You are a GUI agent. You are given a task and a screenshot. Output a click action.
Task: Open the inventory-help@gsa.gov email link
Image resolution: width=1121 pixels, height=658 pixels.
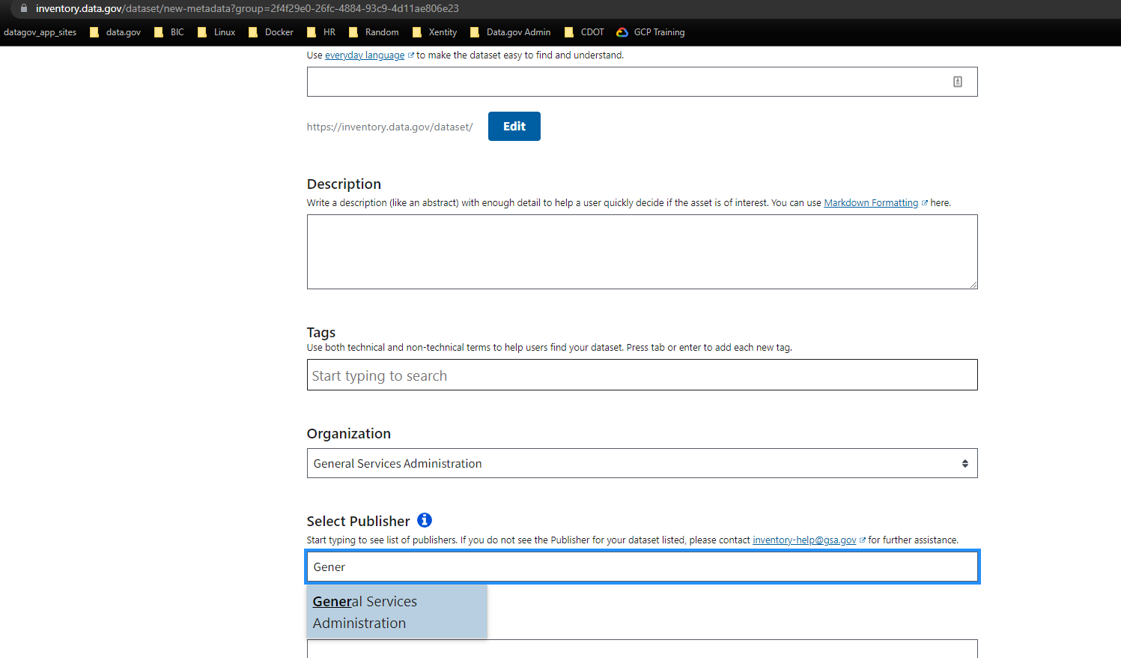[803, 540]
